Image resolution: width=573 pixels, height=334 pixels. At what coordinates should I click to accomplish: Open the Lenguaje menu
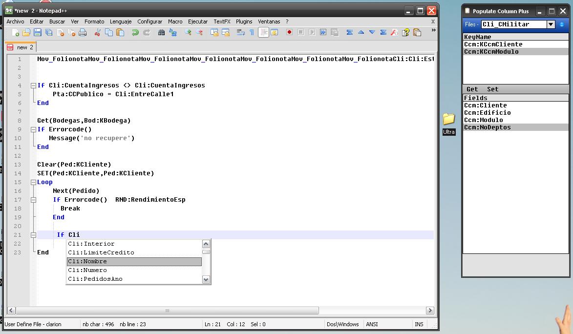[121, 21]
